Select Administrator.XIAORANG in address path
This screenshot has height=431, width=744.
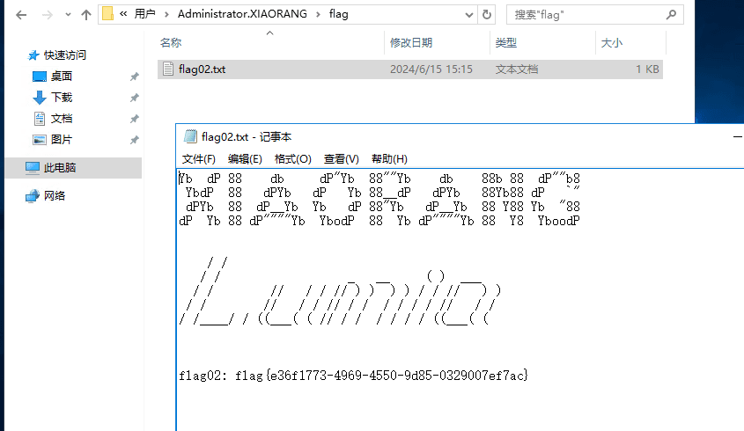pos(242,14)
